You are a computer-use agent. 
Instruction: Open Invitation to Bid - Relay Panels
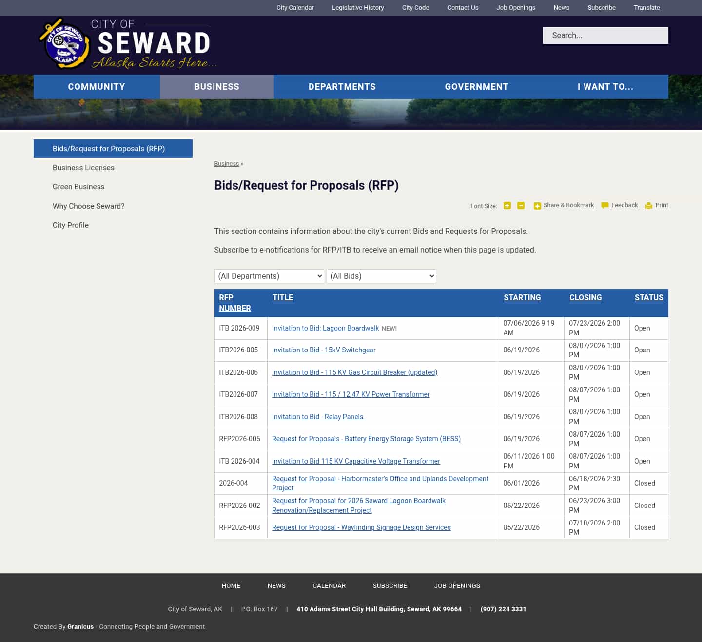tap(317, 417)
